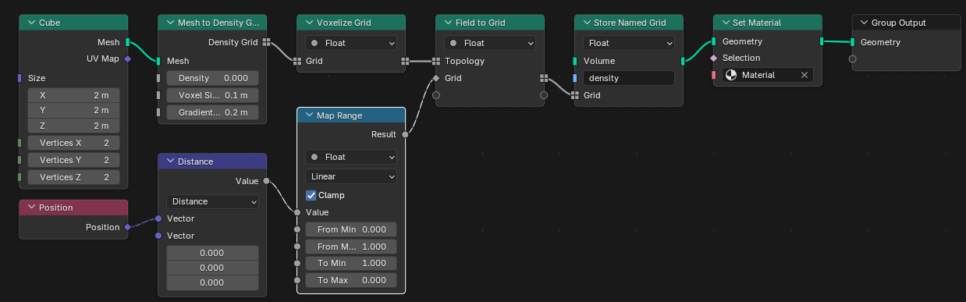This screenshot has width=966, height=302.
Task: Click the From Min value field
Action: (351, 229)
